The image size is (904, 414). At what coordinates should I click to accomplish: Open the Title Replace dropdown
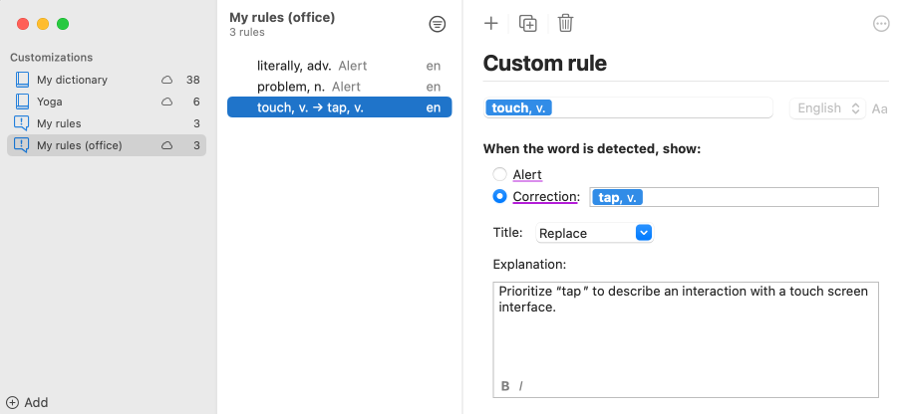[x=594, y=233]
